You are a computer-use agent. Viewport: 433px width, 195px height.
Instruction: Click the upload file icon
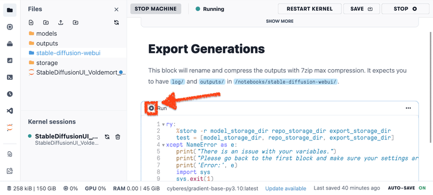61,23
